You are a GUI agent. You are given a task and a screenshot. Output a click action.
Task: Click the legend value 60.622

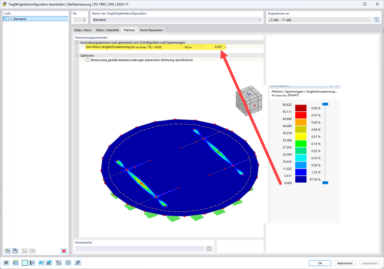[x=287, y=105]
